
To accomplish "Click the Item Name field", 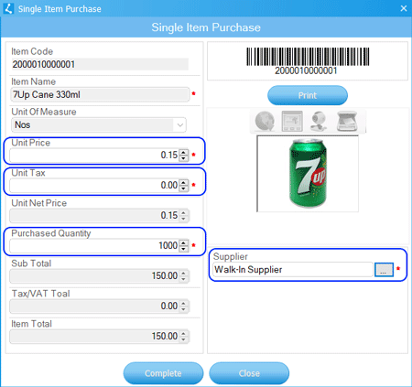I will click(x=100, y=94).
